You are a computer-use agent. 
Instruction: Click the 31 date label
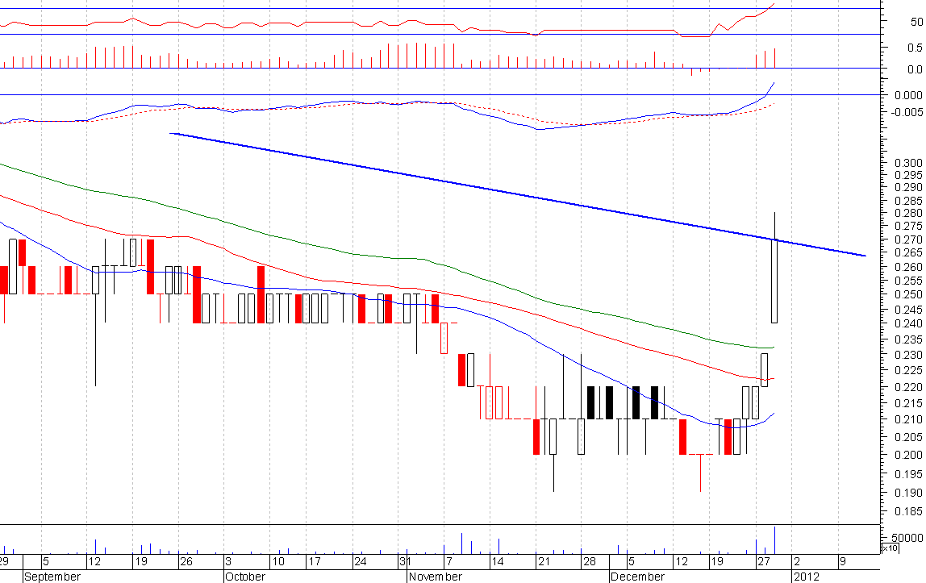[405, 561]
